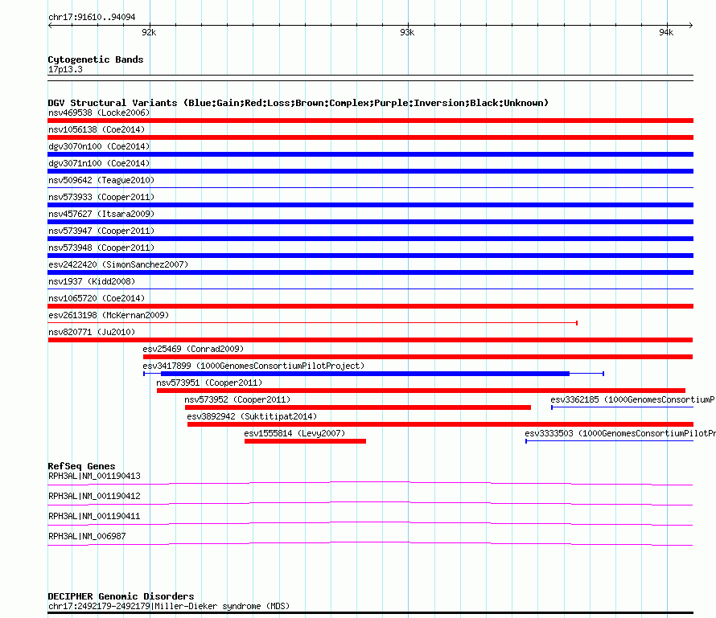Click the nsv1937 (Kidd2008) variant label
Image resolution: width=716 pixels, height=618 pixels.
92,281
